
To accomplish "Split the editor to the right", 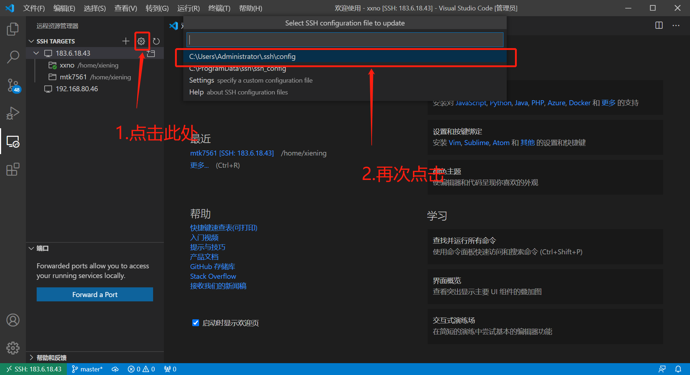I will tap(659, 26).
